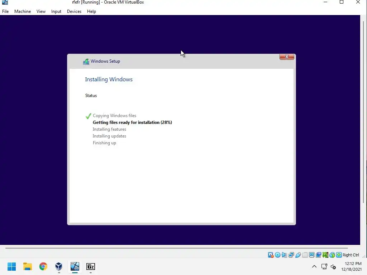
Task: Click the Installing updates step
Action: (109, 136)
